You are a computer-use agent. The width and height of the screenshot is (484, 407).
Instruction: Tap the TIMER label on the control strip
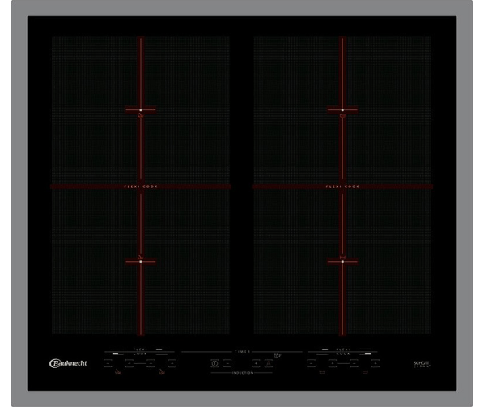[243, 352]
